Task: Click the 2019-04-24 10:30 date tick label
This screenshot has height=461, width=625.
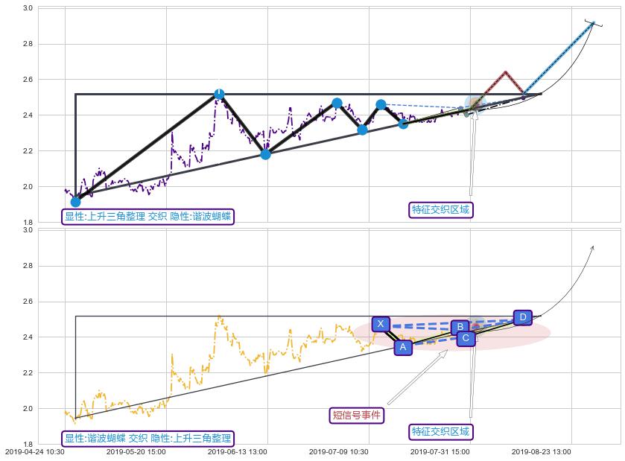Action: coord(34,451)
